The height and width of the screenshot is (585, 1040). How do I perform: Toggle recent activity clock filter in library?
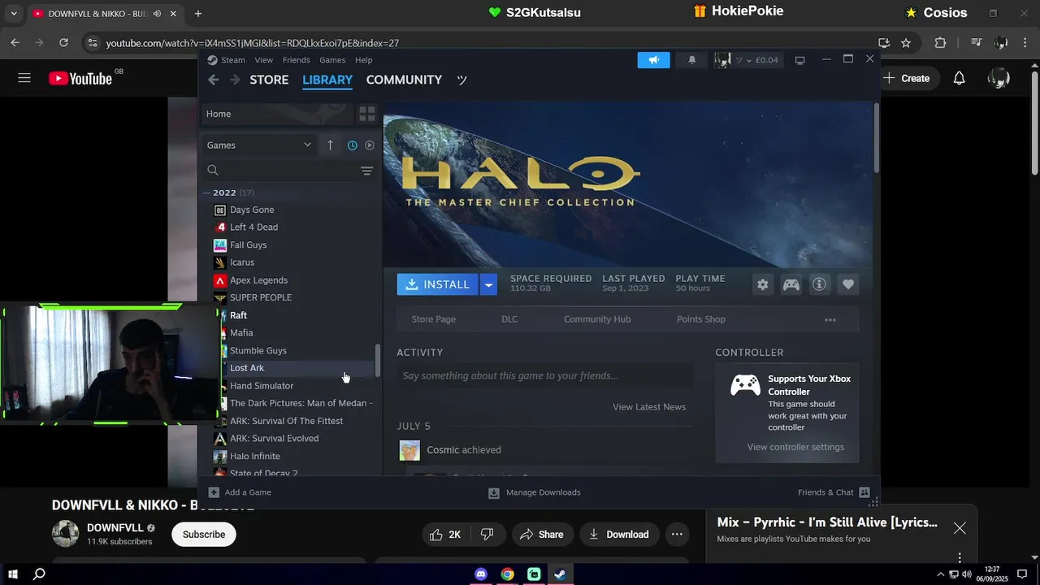pos(352,145)
